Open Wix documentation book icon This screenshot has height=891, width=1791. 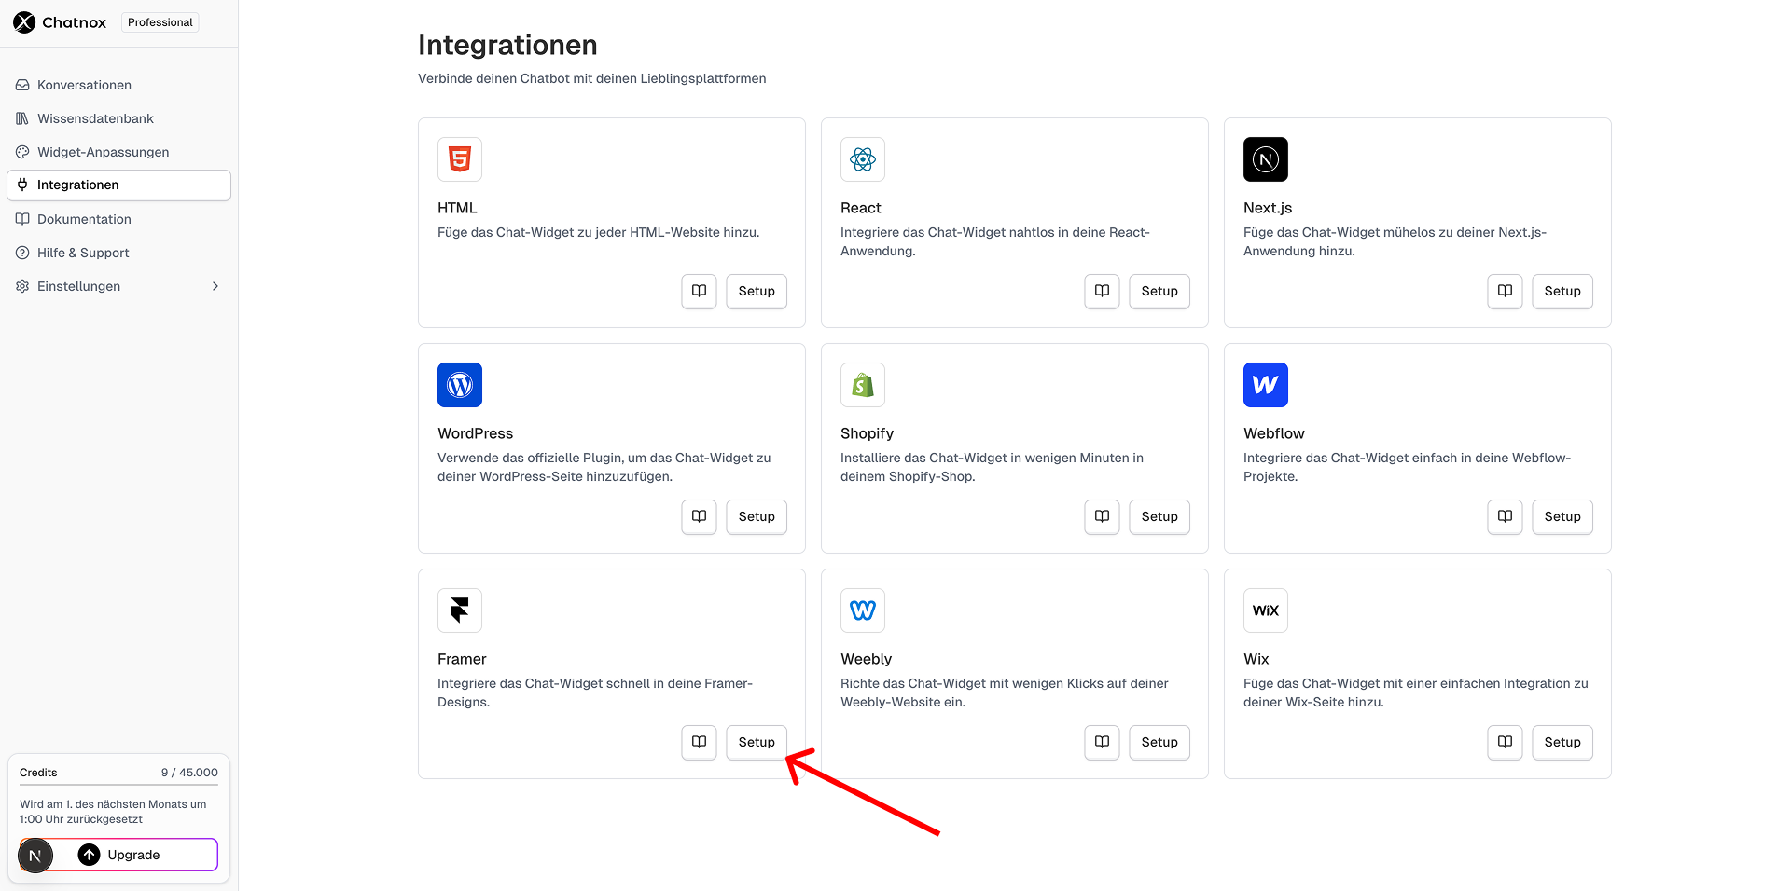1505,742
